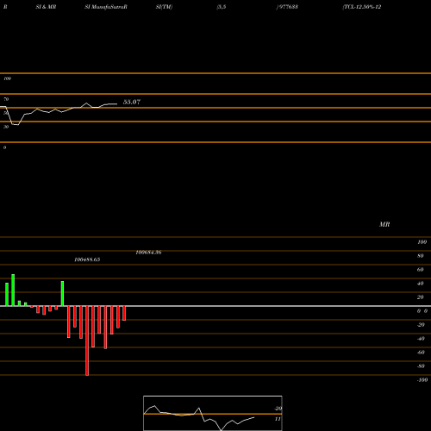
Task: Click the MR axis label 80
Action: [x=420, y=256]
